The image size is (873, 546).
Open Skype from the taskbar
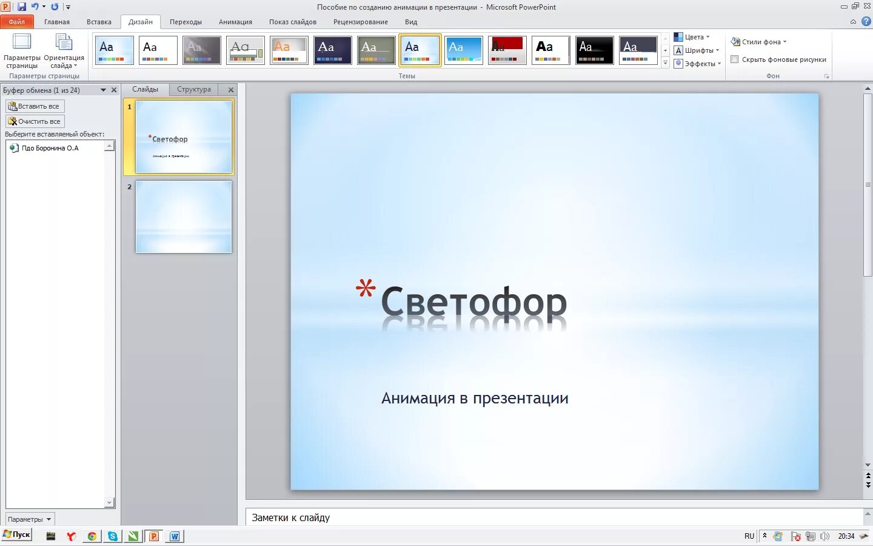(113, 536)
